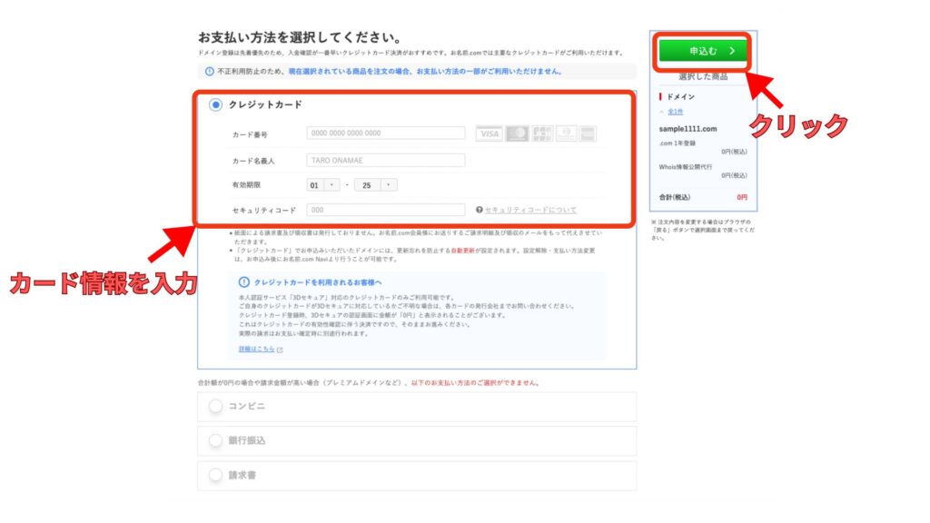The image size is (930, 523).
Task: Select the コンビニ payment radio button
Action: click(x=215, y=407)
